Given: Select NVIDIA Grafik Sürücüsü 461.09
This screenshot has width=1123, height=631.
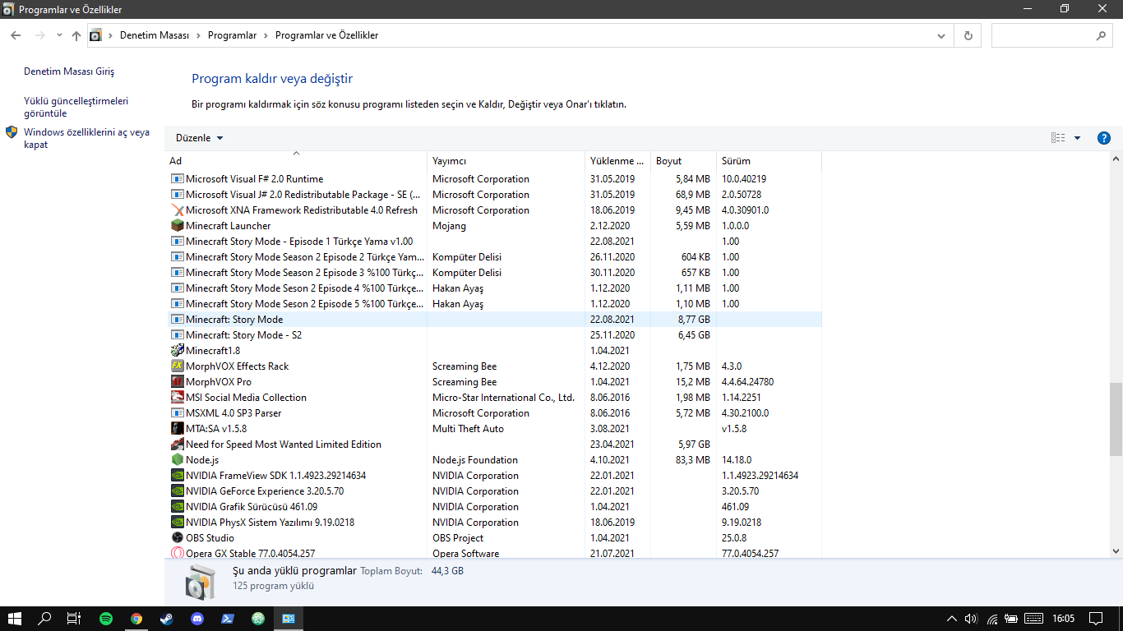Looking at the screenshot, I should point(495,507).
